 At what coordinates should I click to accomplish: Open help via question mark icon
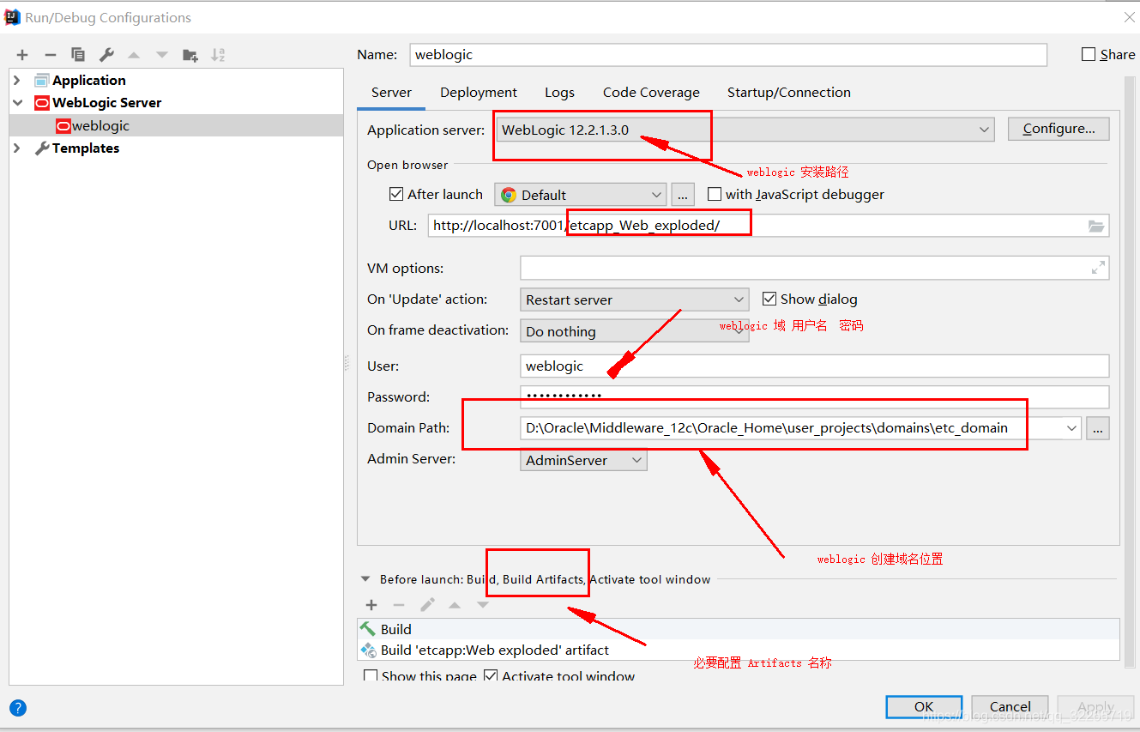pyautogui.click(x=18, y=708)
